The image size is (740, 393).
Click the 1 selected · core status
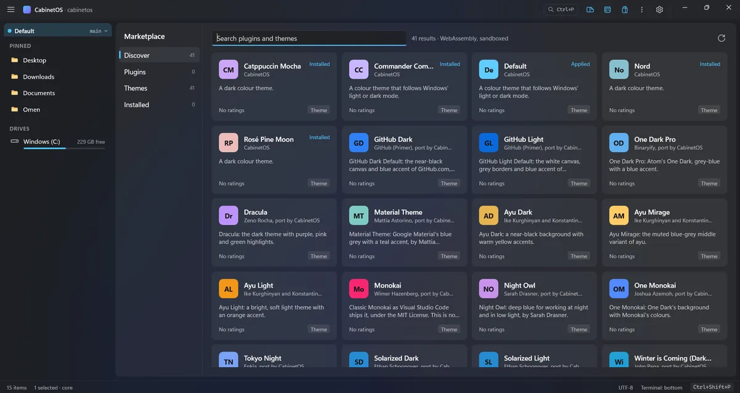[53, 387]
